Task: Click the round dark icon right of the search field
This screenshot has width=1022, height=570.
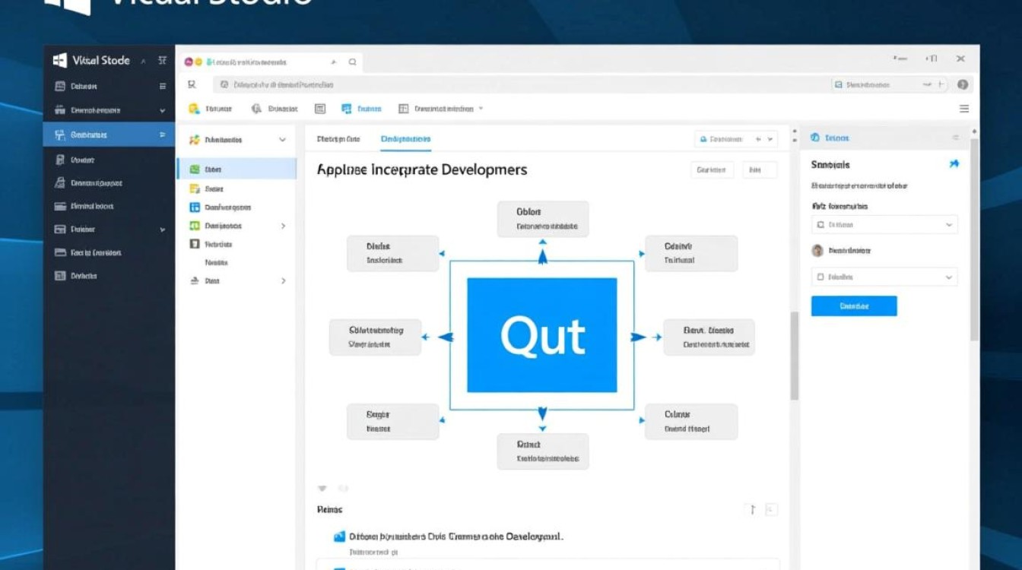Action: [x=963, y=85]
